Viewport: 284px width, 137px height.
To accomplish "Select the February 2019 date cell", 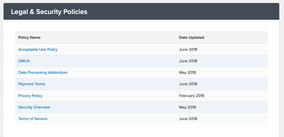I will (192, 95).
